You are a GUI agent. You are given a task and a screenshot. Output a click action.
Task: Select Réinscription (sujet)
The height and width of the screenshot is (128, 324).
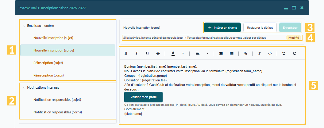68,63
